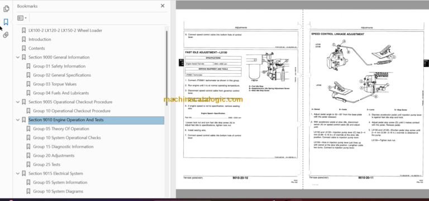Image resolution: width=429 pixels, height=201 pixels.
Task: Click bookmark icon beside Group 03 Torque Values
Action: point(28,84)
